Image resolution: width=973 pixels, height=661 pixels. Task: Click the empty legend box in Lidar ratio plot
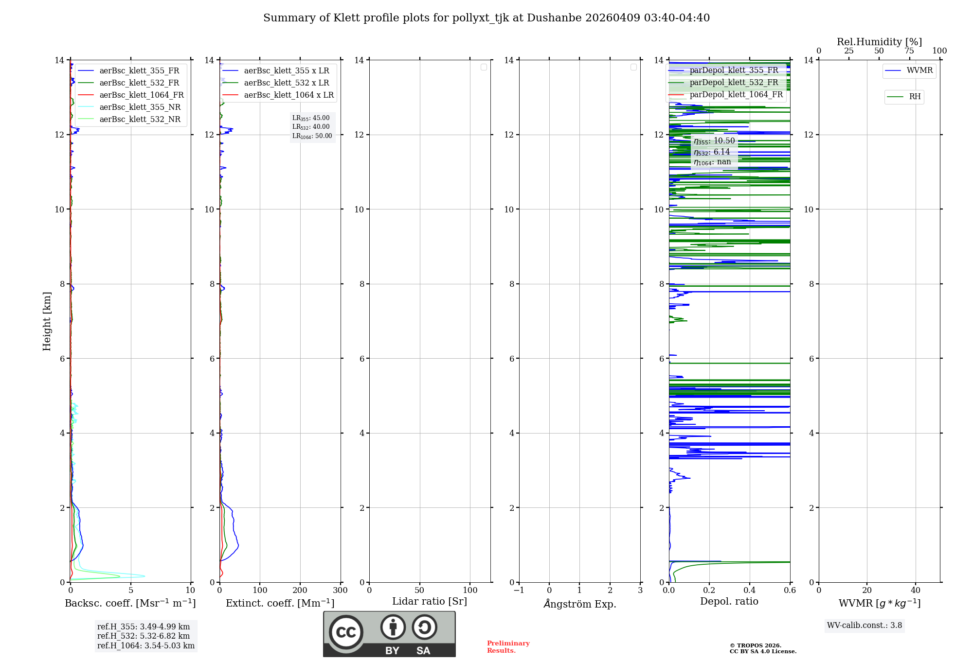point(484,67)
